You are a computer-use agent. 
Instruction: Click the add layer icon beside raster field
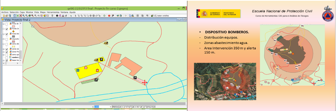152,16
